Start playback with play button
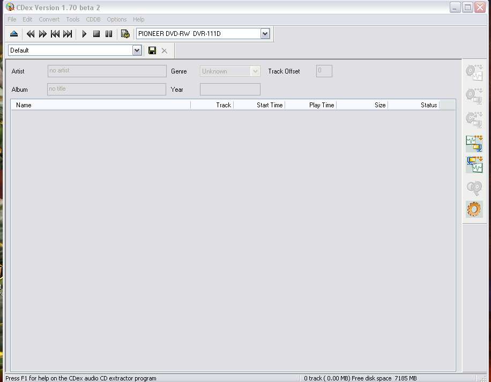The image size is (491, 382). [84, 34]
